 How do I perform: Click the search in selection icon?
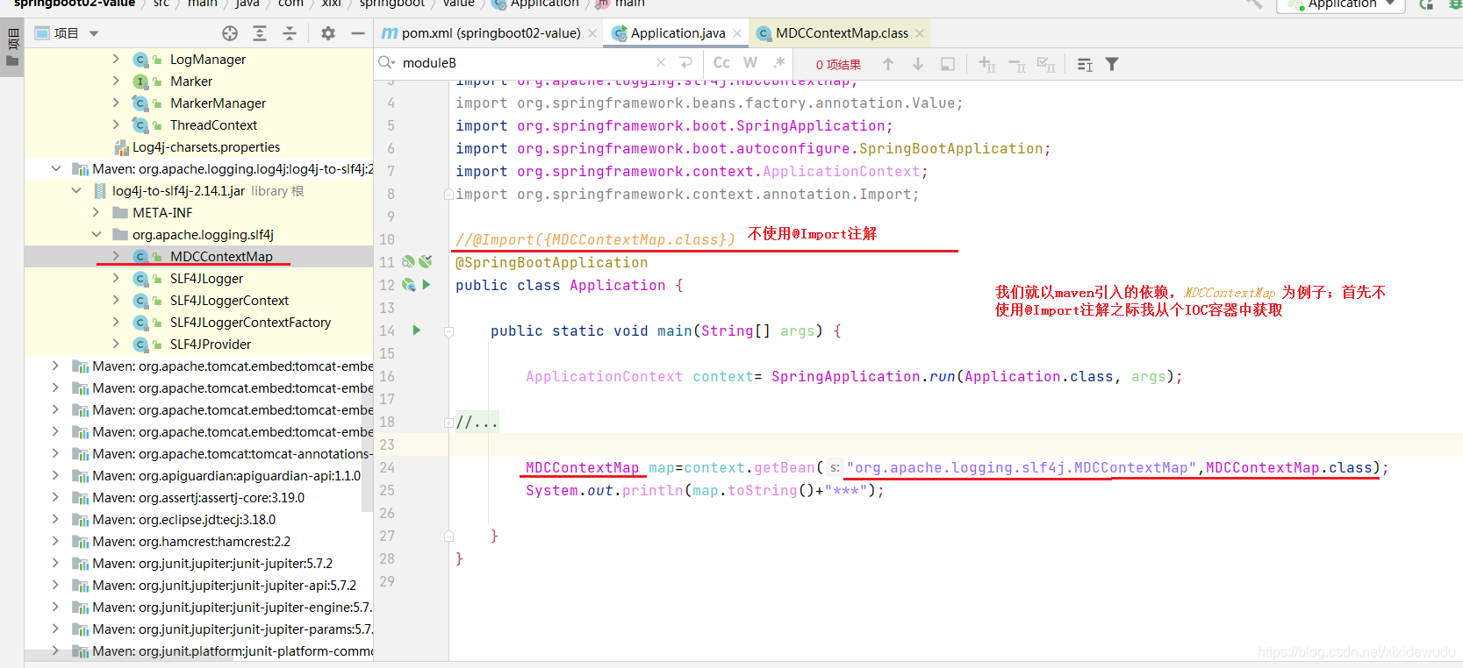948,64
